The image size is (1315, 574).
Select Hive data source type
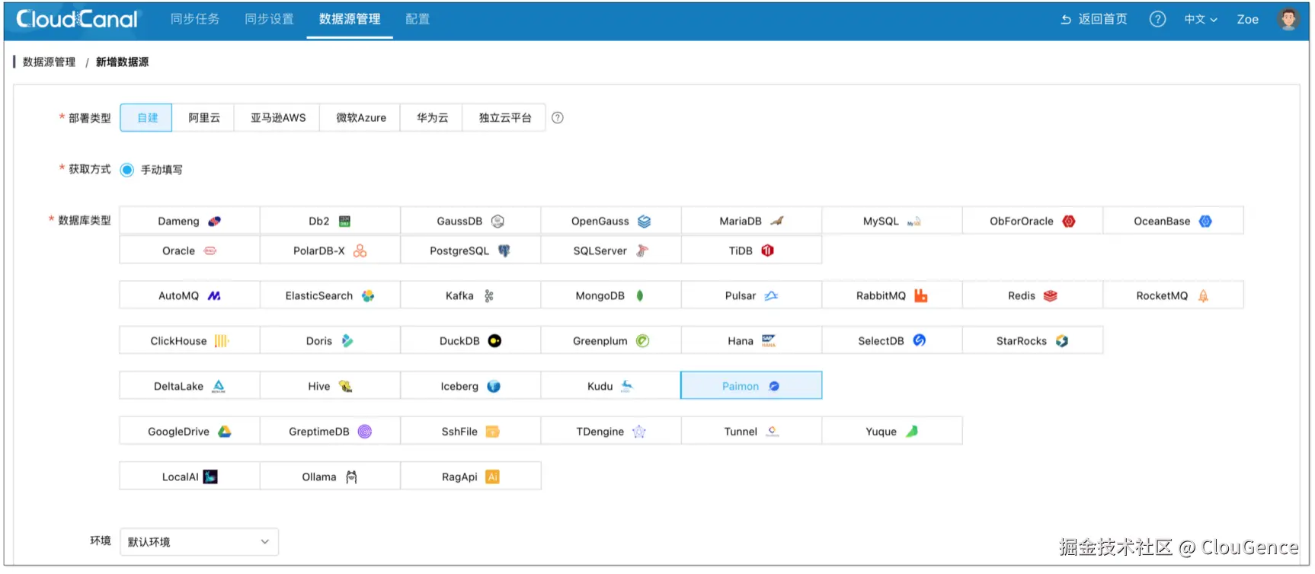[330, 386]
